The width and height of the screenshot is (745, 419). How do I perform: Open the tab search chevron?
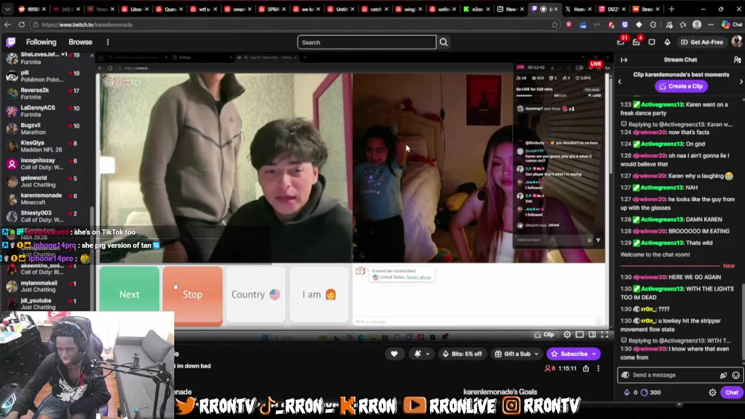coord(8,9)
